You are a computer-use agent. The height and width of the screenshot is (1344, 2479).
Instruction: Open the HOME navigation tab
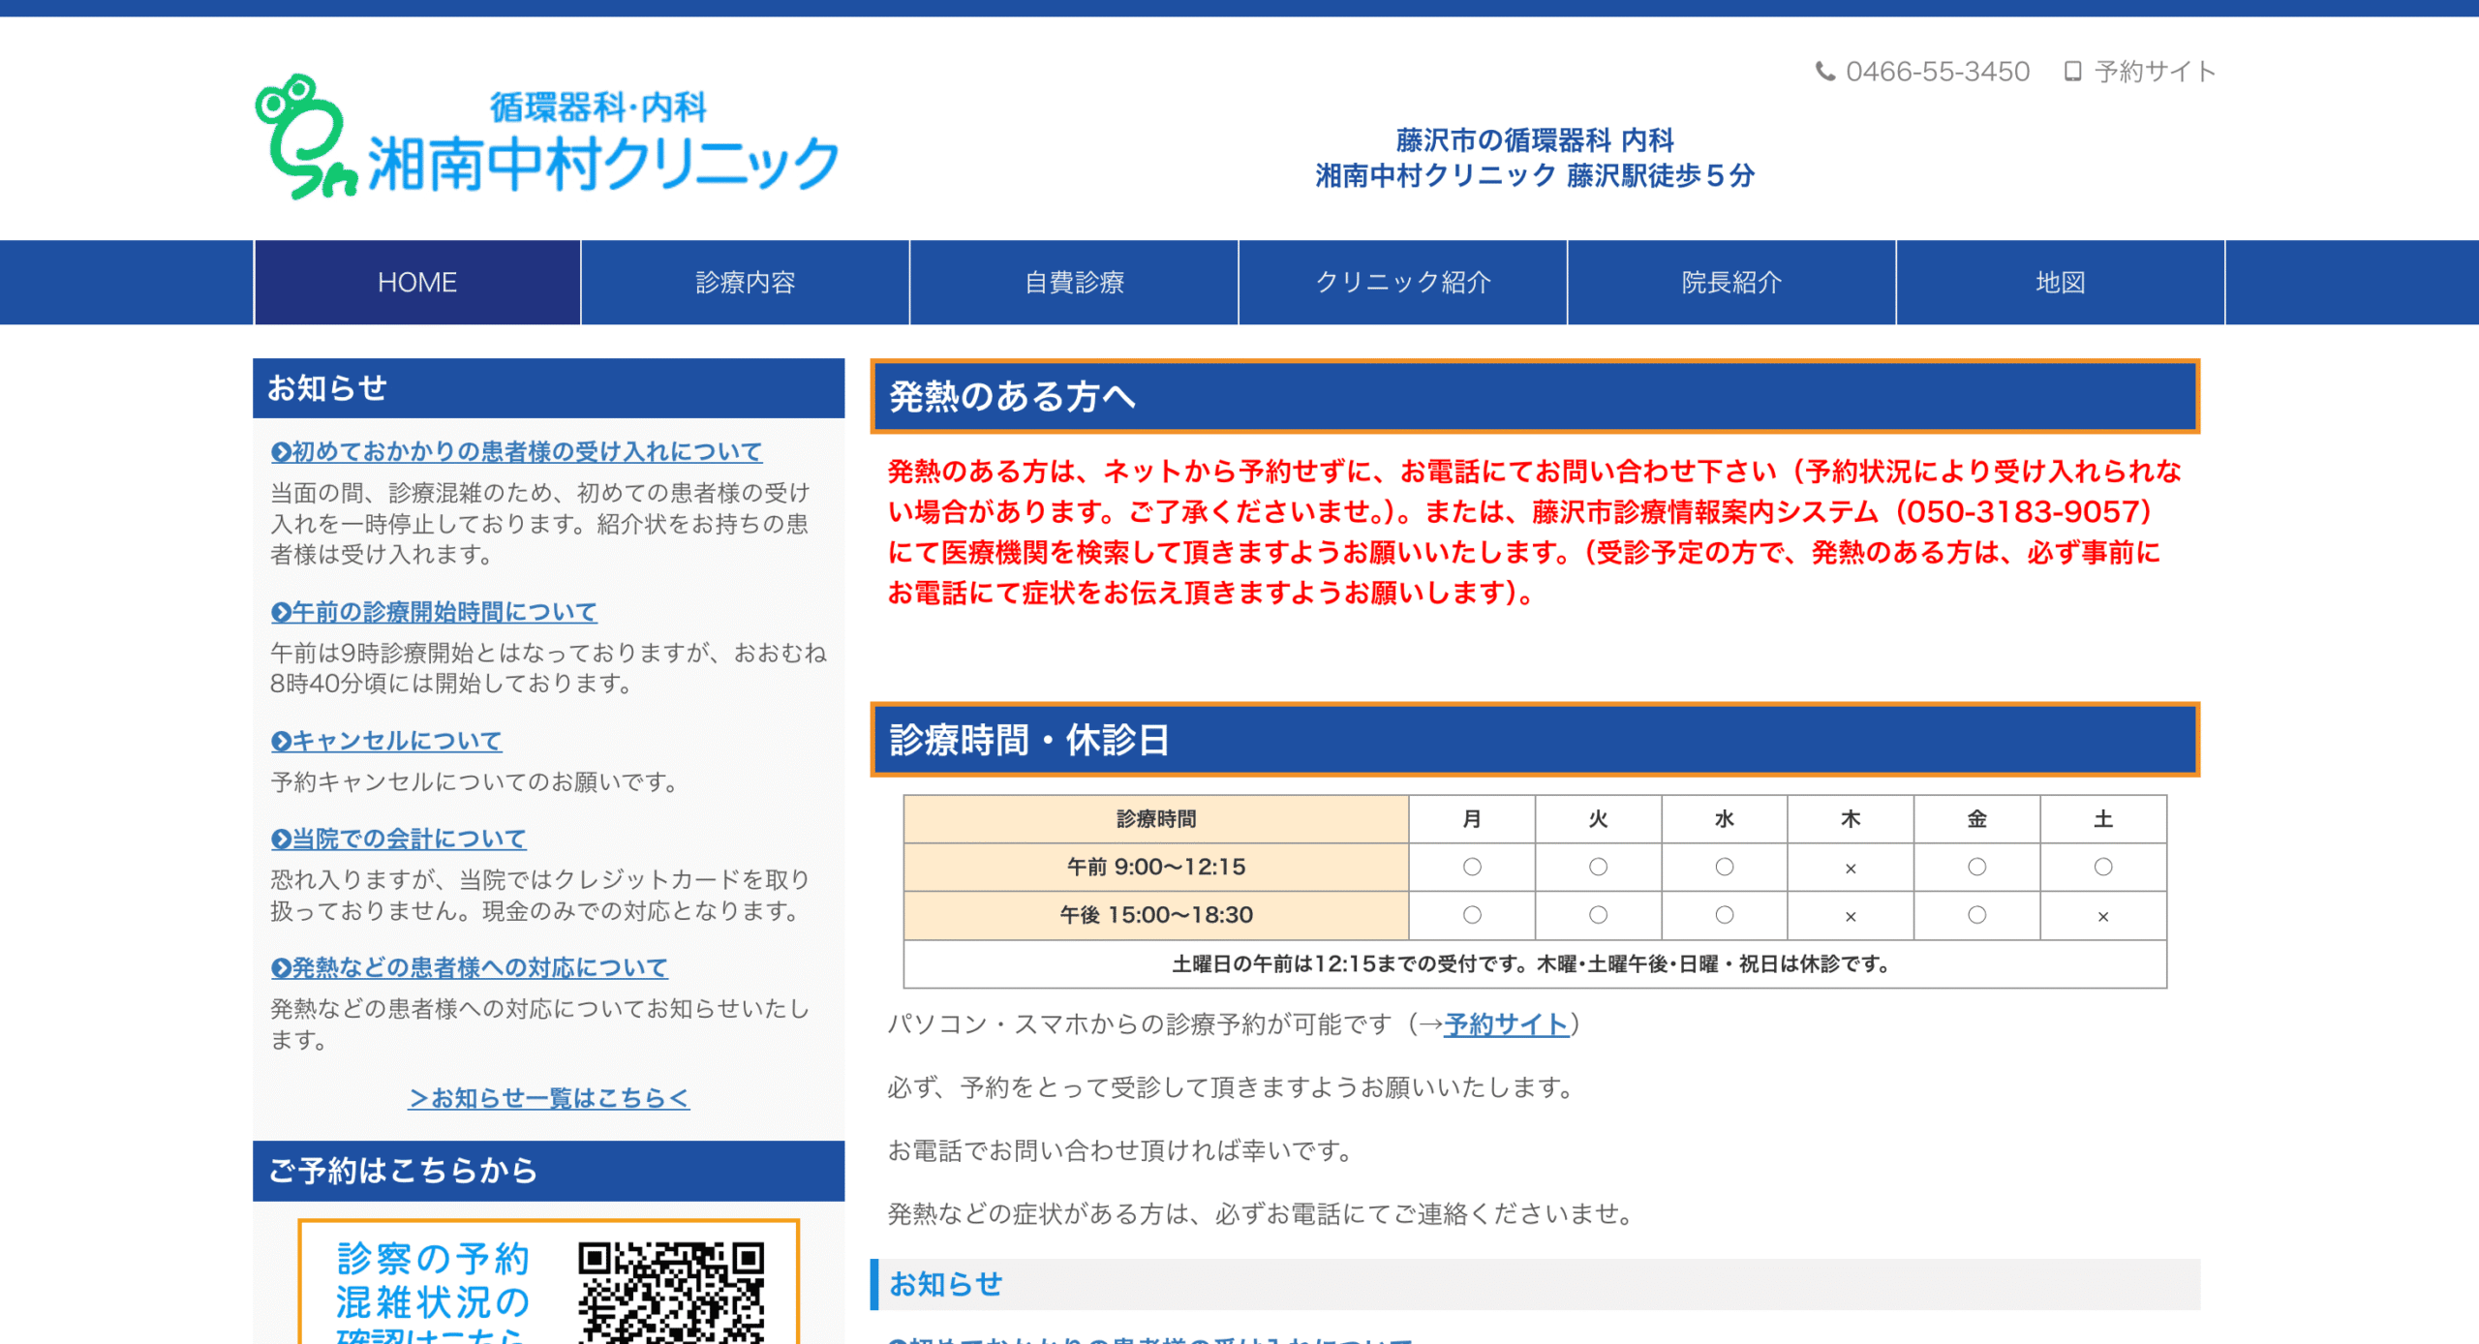click(417, 283)
